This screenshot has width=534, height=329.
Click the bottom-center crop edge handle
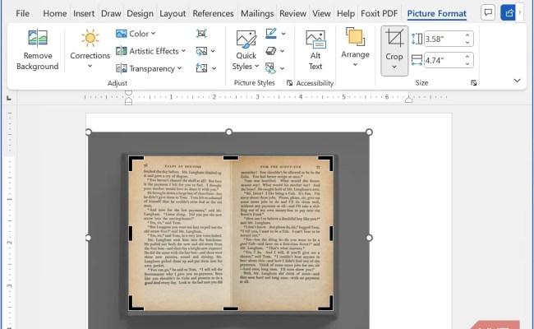231,308
